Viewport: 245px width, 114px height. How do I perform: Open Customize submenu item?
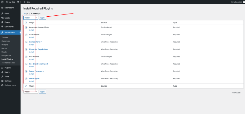(6, 41)
